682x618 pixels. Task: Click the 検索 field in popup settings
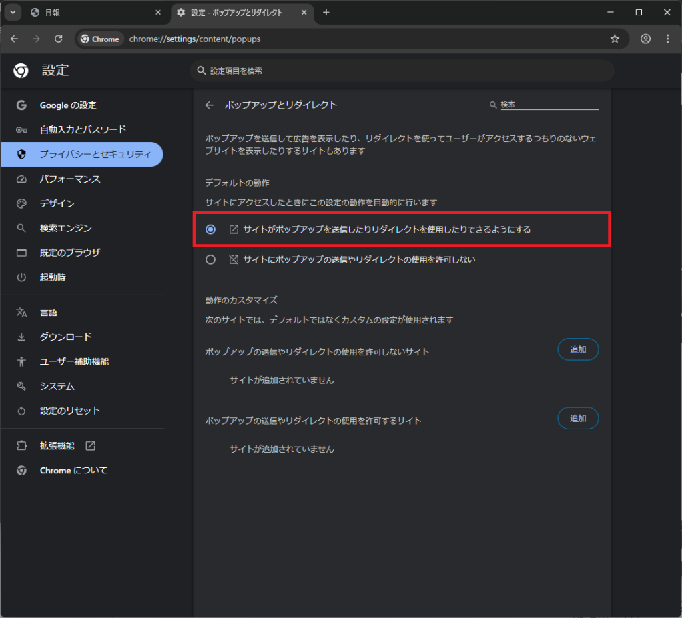[549, 105]
